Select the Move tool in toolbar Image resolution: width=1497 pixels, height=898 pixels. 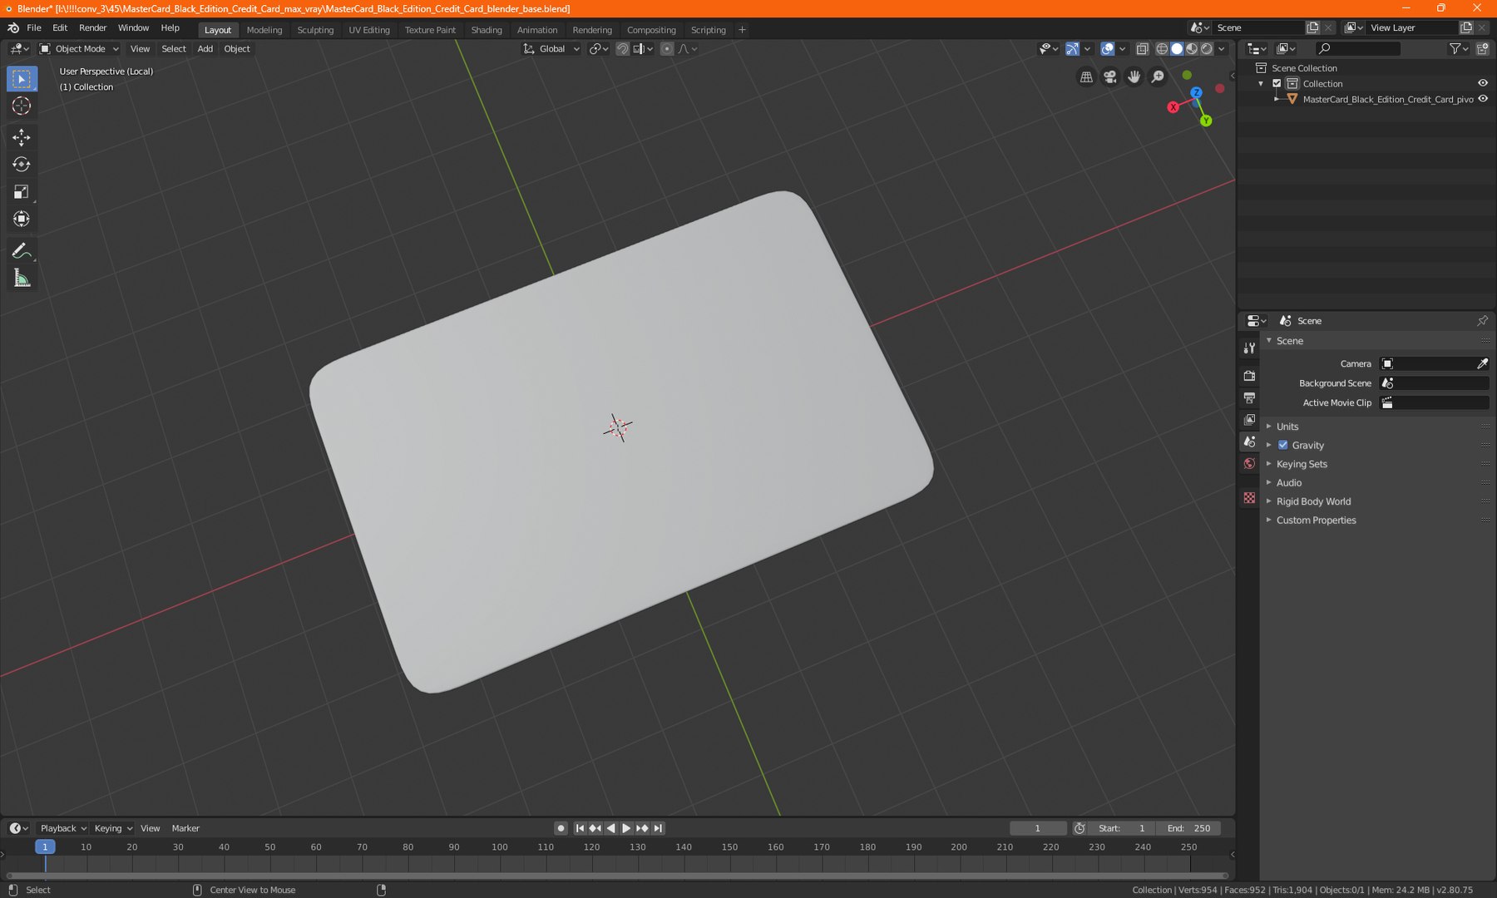click(x=22, y=137)
